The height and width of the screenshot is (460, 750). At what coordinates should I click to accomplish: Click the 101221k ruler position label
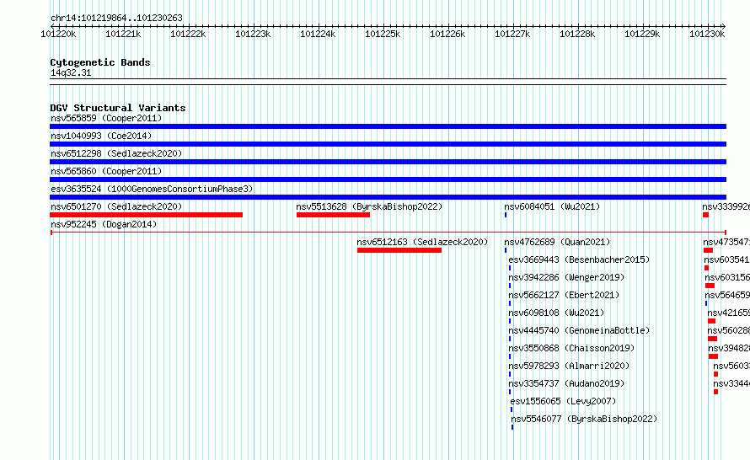click(123, 34)
